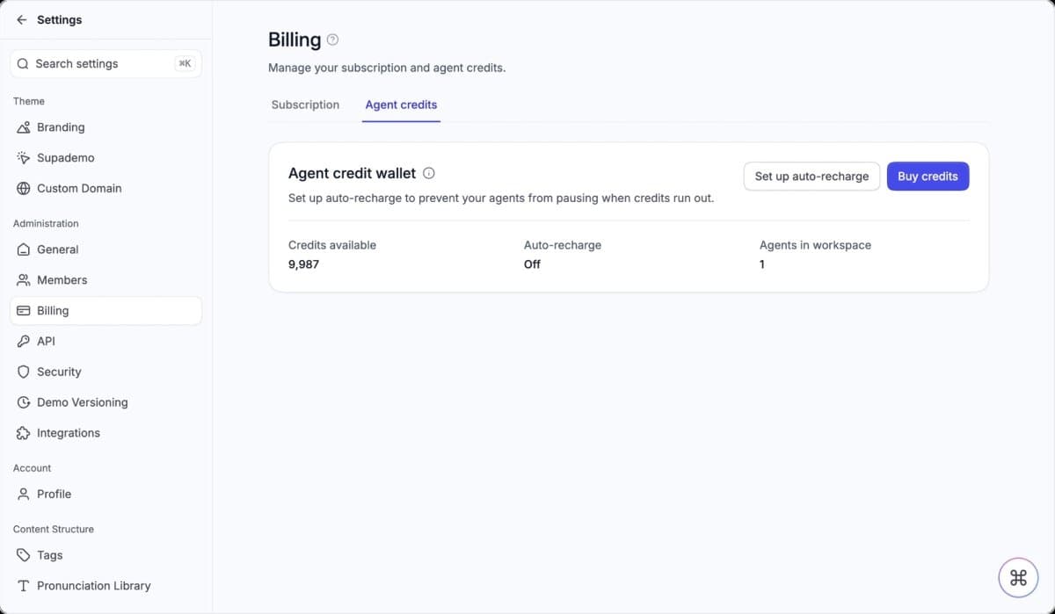This screenshot has height=614, width=1055.
Task: Click the help icon next to Billing heading
Action: (332, 40)
